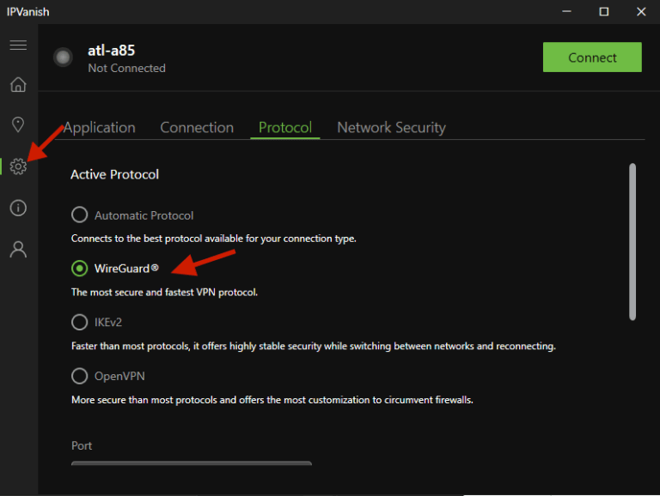Choose the OpenVPN protocol radio button
The width and height of the screenshot is (660, 496).
point(80,376)
